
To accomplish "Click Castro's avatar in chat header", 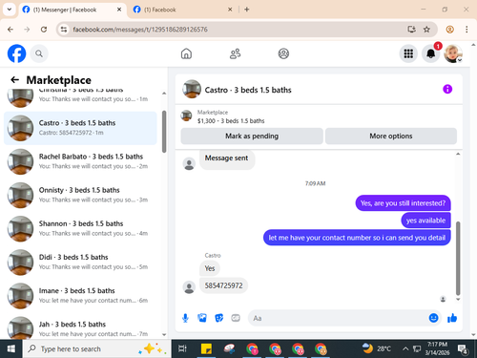I will tap(192, 89).
